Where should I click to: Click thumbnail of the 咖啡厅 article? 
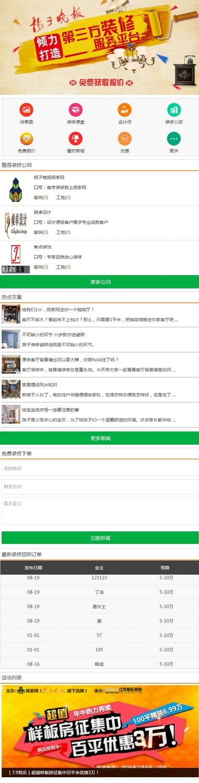[10, 314]
